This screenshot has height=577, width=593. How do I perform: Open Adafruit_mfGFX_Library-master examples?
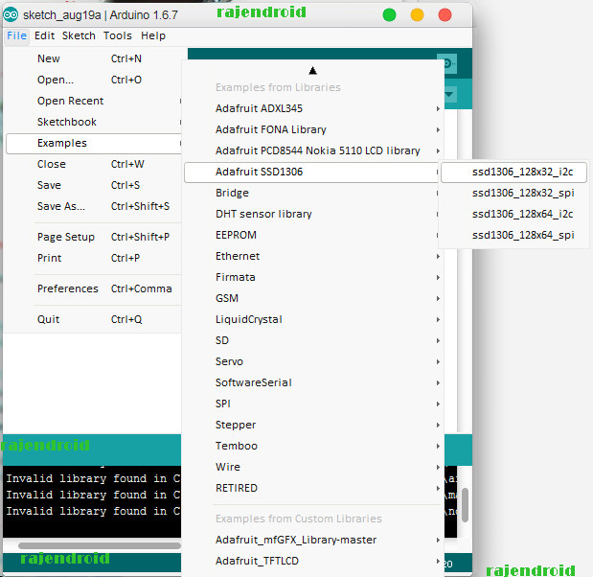coord(313,541)
